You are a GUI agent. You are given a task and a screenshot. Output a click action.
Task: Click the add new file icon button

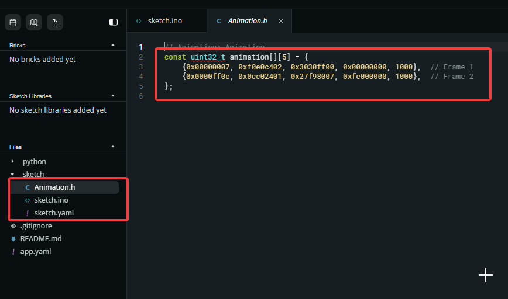55,22
